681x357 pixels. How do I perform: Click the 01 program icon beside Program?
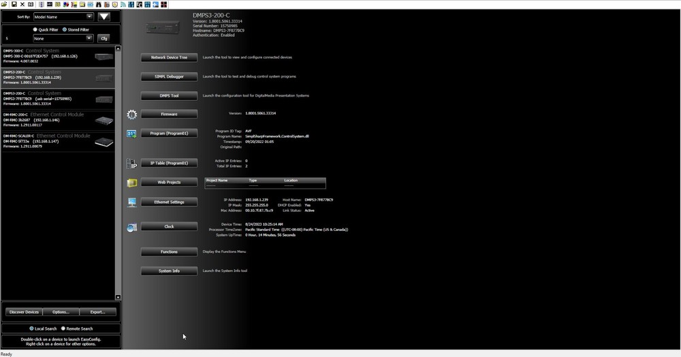131,134
